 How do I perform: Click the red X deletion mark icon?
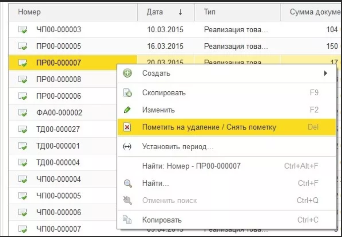(x=127, y=127)
